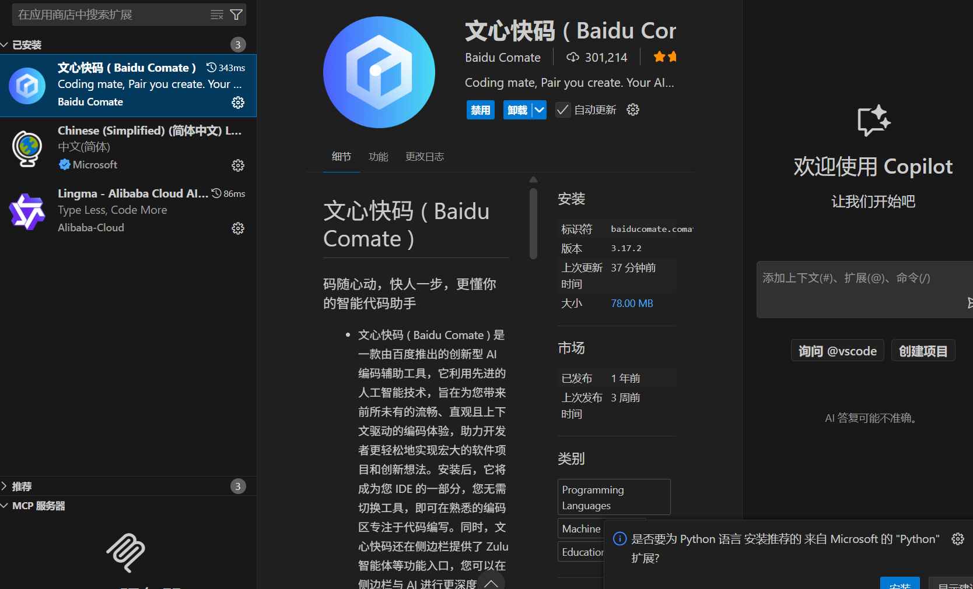Open manage gear for Baidu Comate extension
The width and height of the screenshot is (973, 589).
coord(238,103)
